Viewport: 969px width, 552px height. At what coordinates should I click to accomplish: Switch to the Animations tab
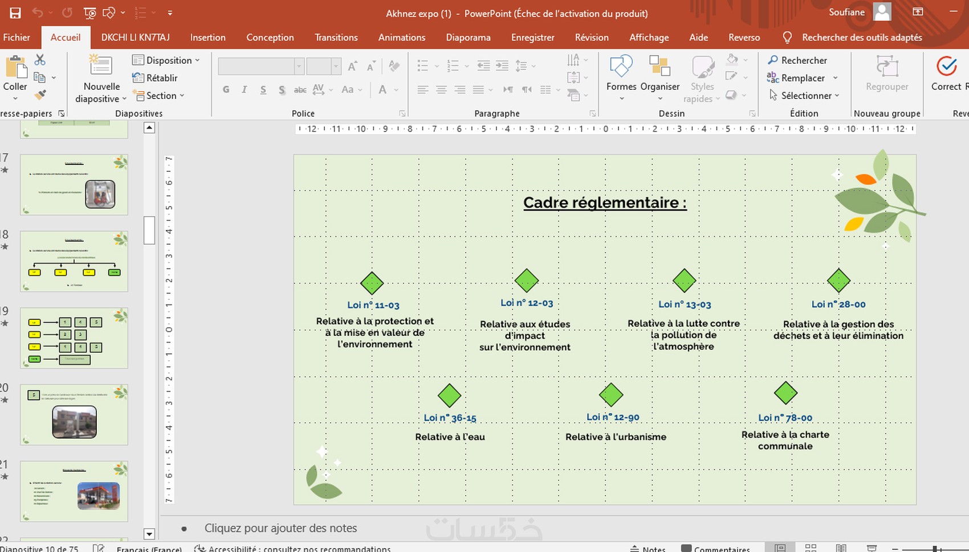tap(402, 38)
